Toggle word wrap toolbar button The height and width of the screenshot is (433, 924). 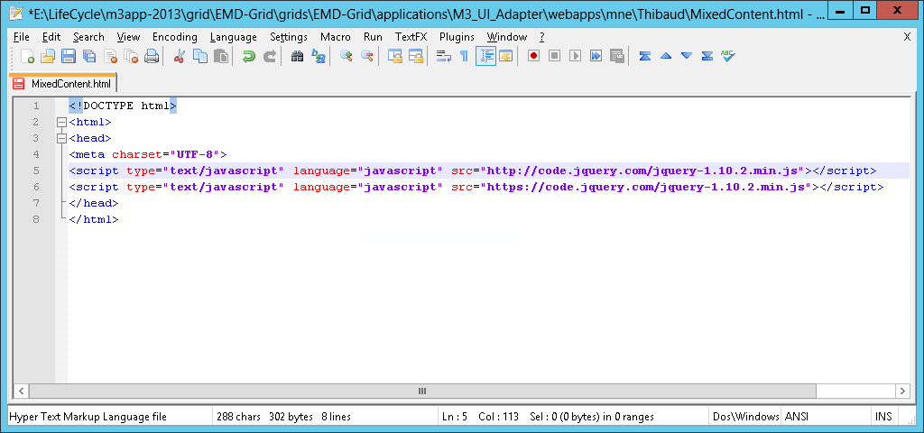pos(443,56)
